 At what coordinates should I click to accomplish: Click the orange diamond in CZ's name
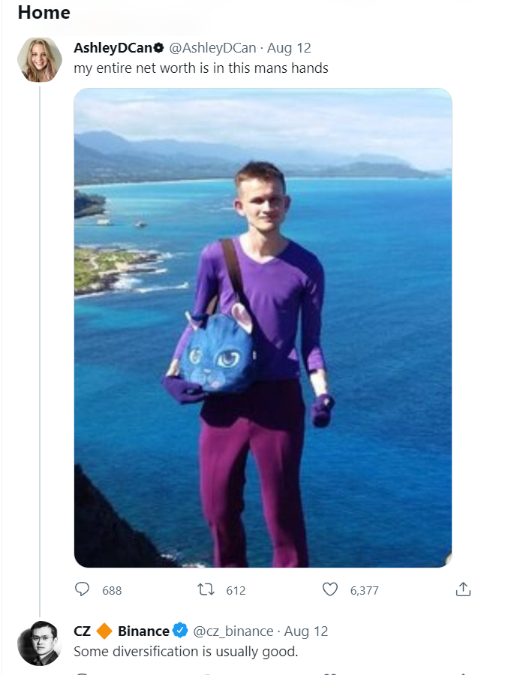click(104, 631)
